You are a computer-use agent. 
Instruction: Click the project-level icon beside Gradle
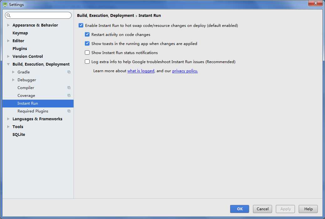69,72
